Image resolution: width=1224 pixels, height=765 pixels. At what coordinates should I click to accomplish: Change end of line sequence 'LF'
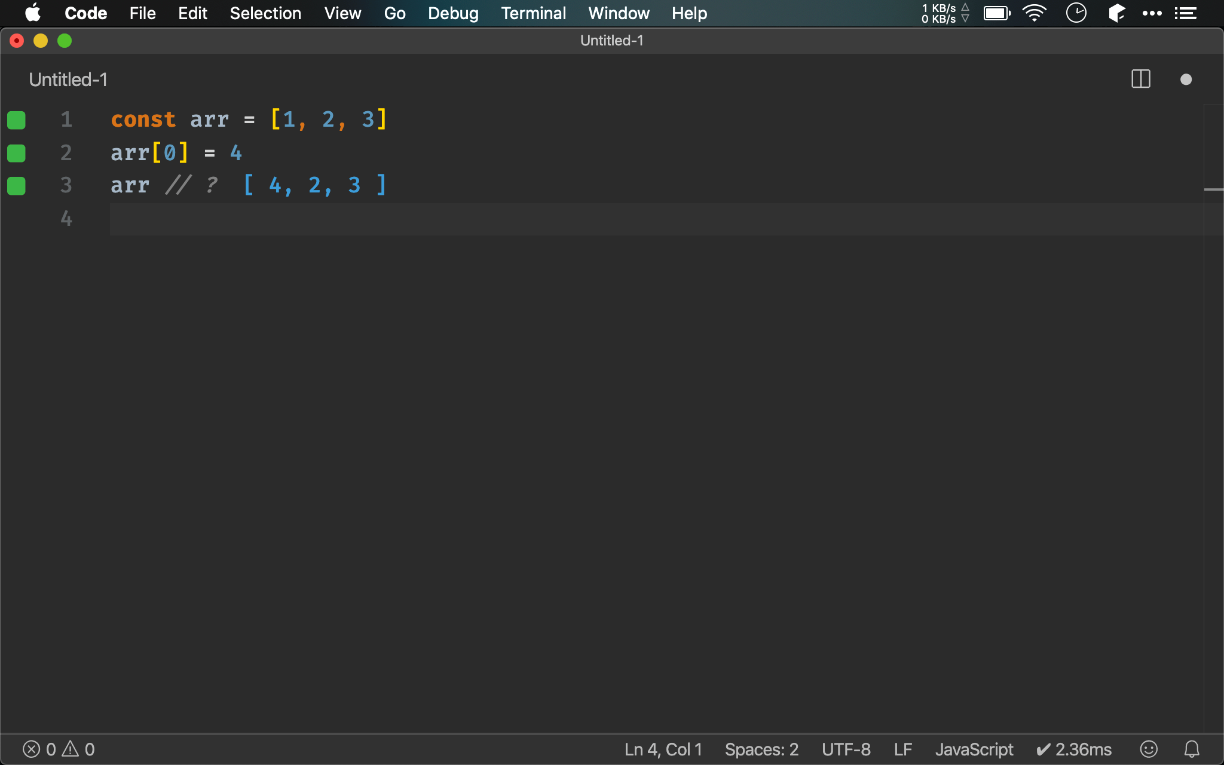903,749
